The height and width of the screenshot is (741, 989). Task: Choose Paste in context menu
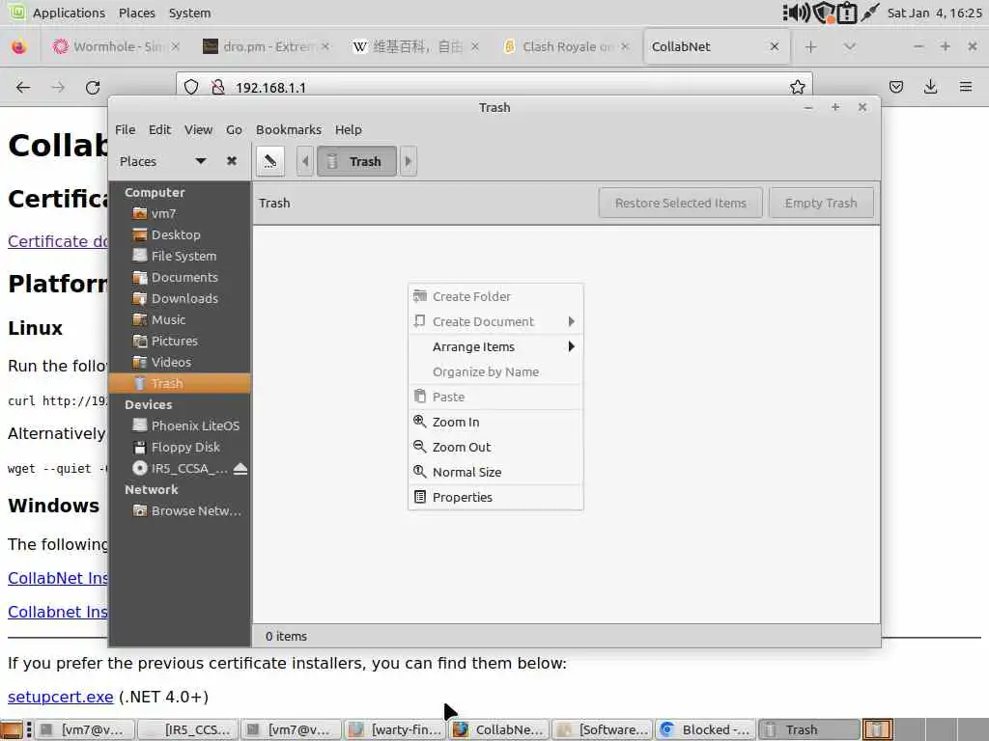pyautogui.click(x=495, y=397)
